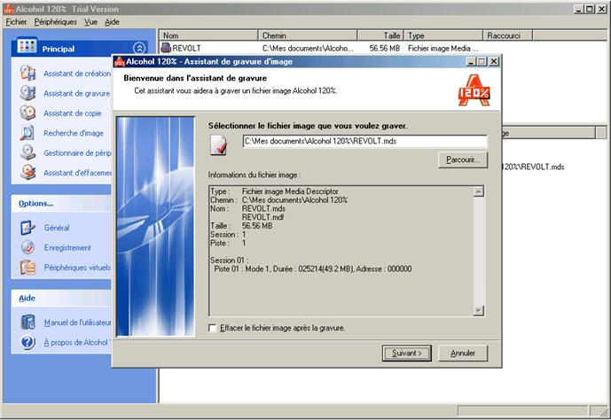Open the Recherche d'image link
Viewport: 611px width, 420px height.
point(74,133)
